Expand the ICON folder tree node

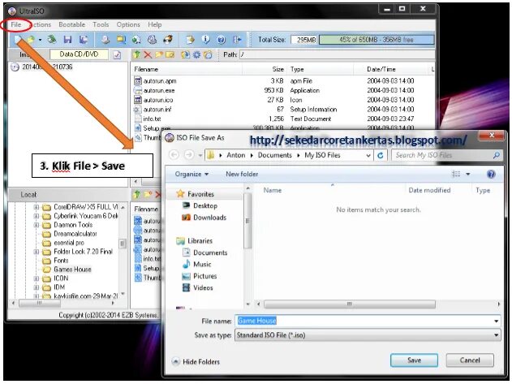[37, 278]
